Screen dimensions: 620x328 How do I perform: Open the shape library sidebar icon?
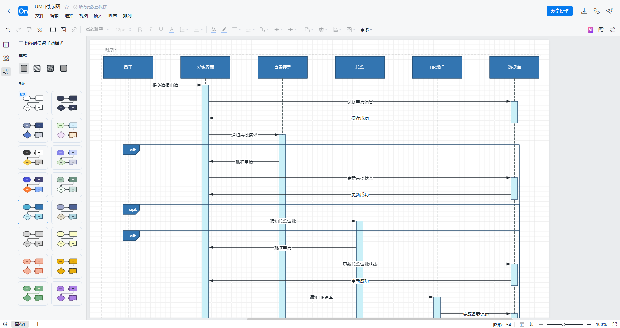click(6, 58)
